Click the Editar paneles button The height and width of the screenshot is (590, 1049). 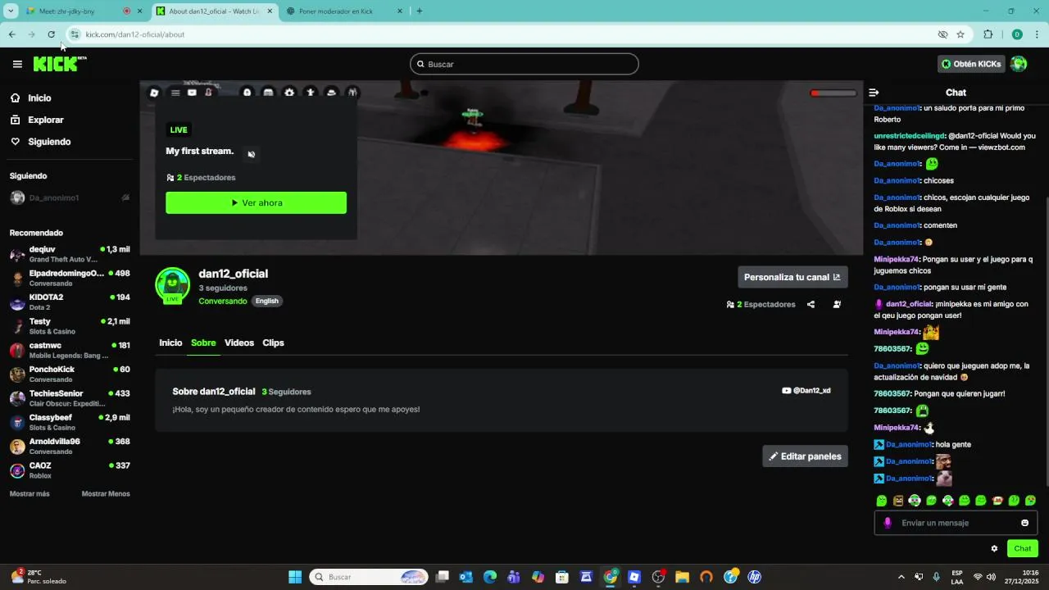tap(805, 456)
